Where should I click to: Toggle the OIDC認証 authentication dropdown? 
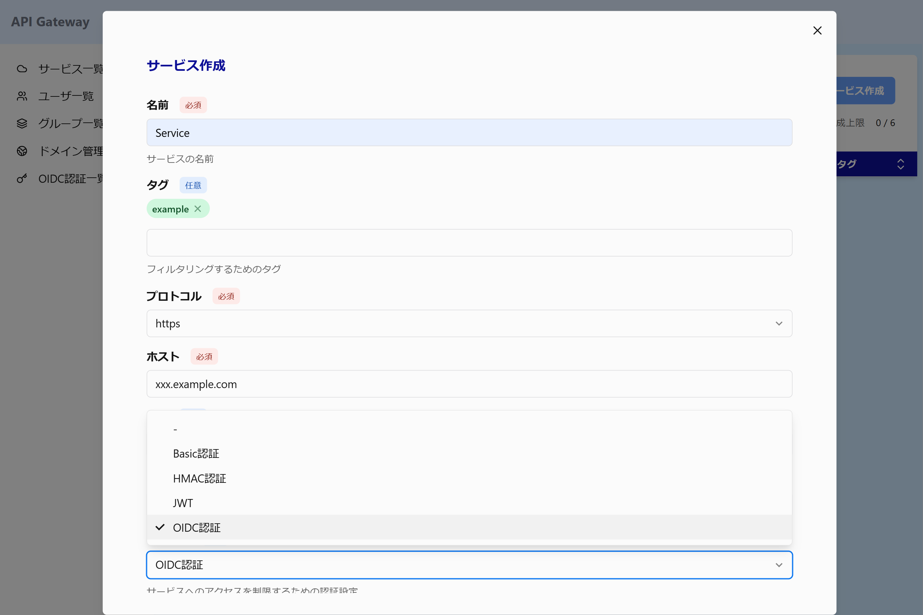[x=469, y=565]
